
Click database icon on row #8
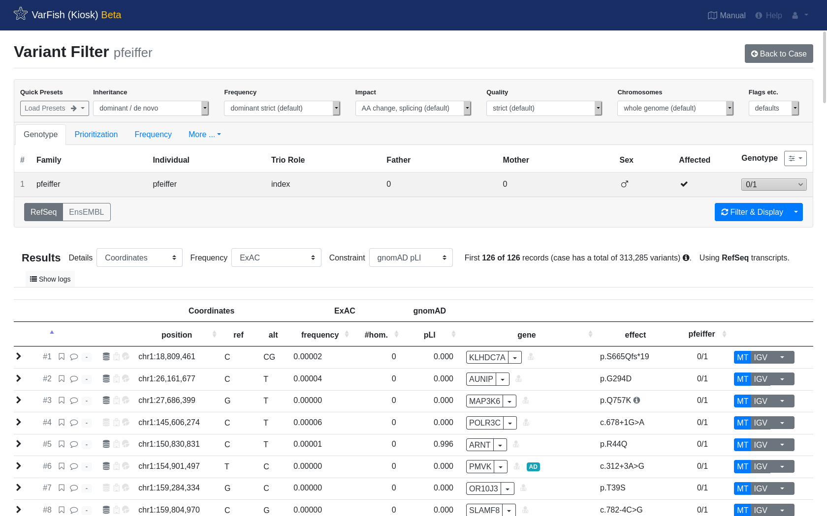(x=106, y=510)
